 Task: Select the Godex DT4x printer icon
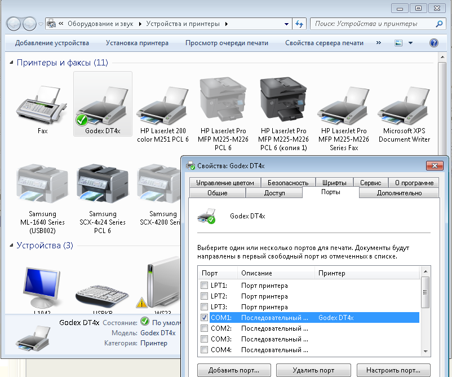(103, 106)
